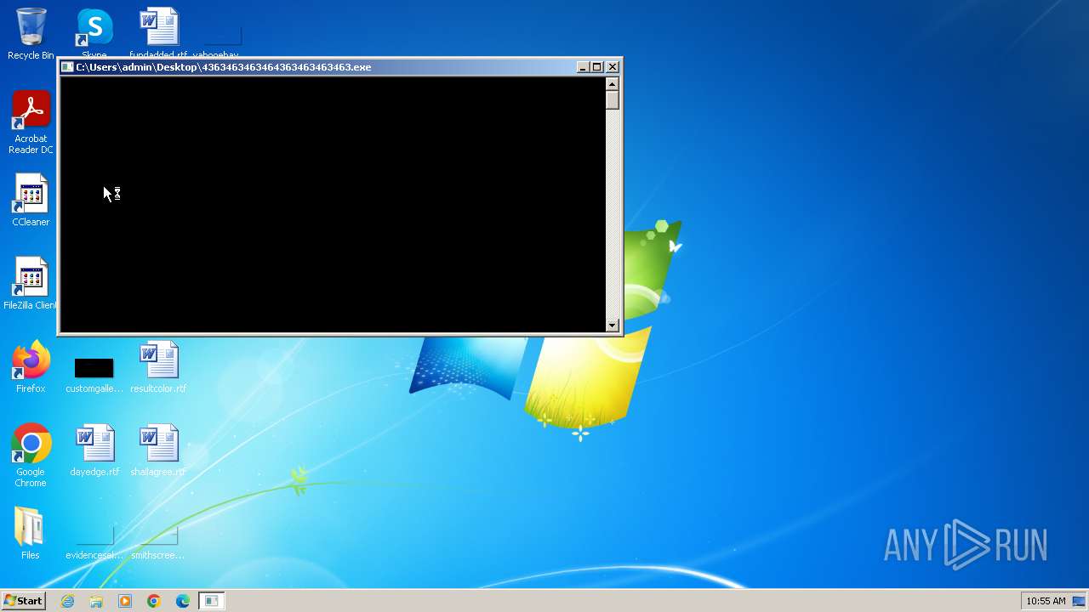Open Acrobat Reader DC shortcut
The width and height of the screenshot is (1089, 612).
31,122
